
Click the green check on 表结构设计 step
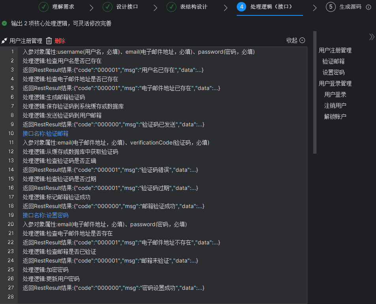(x=170, y=7)
